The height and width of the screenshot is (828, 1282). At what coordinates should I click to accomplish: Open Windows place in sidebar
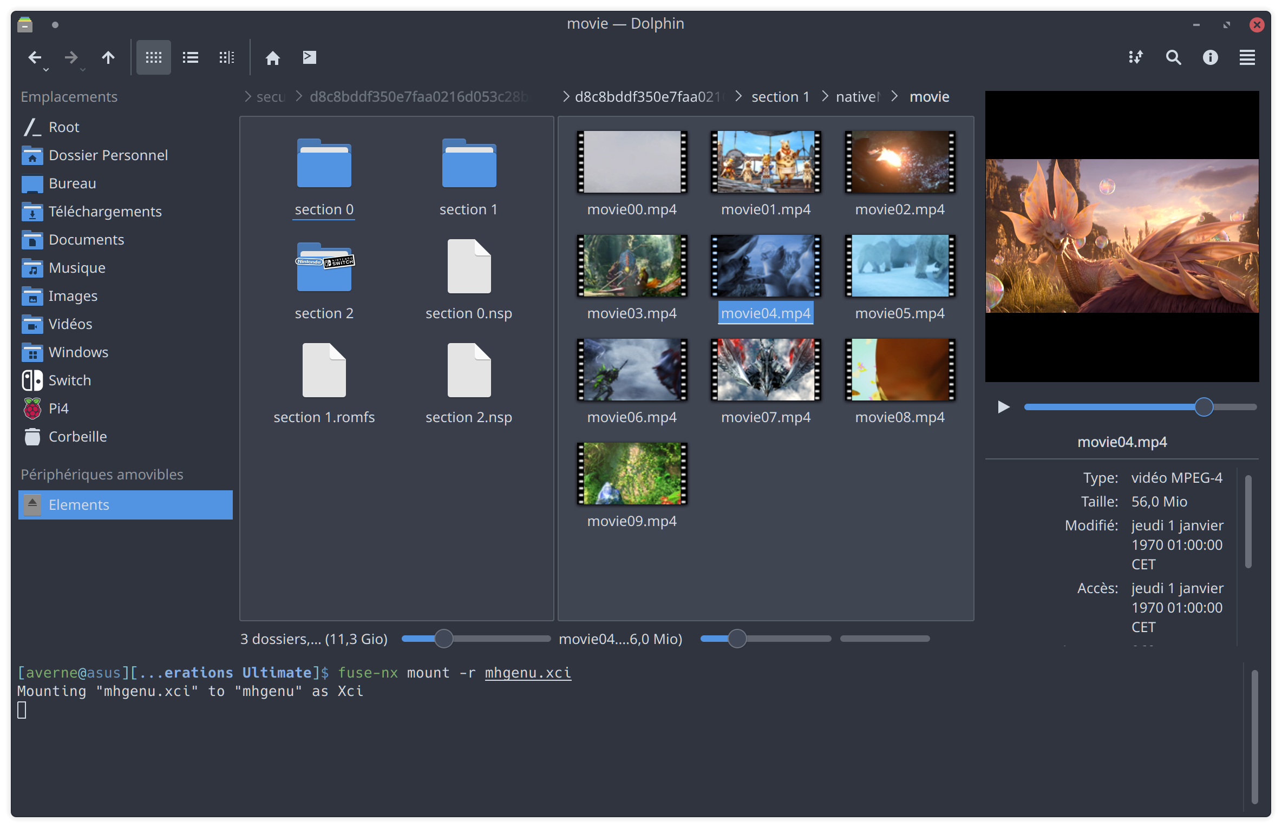click(x=126, y=352)
